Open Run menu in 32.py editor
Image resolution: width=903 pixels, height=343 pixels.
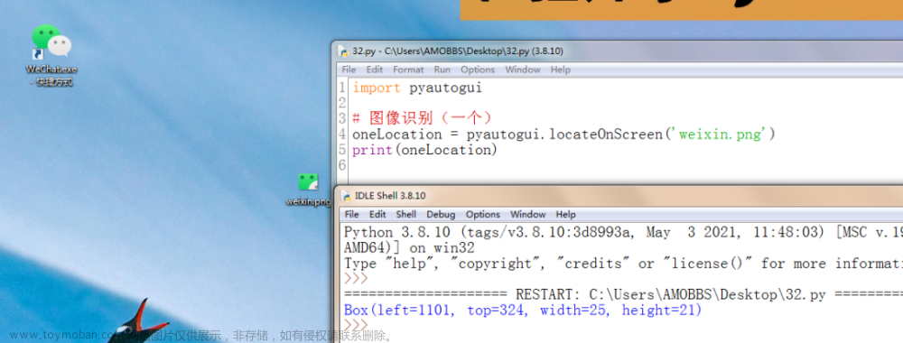442,70
